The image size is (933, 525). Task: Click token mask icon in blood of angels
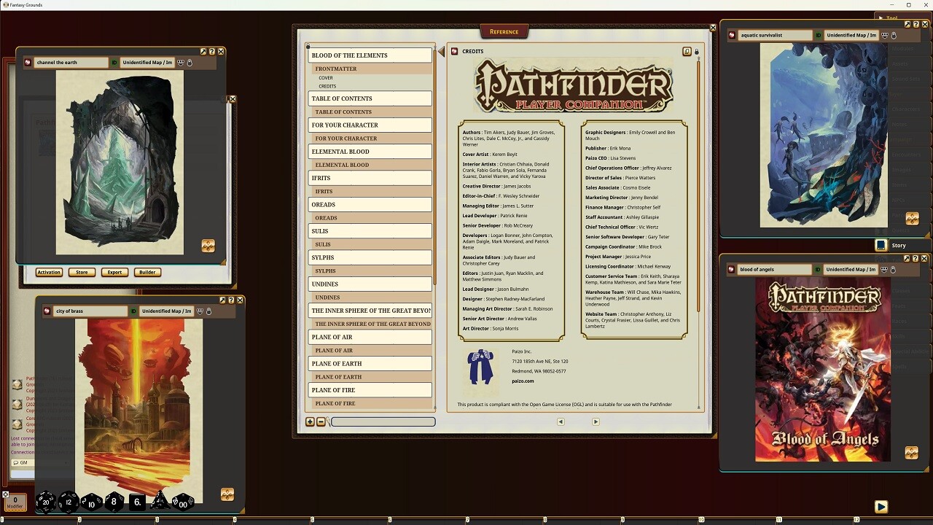click(x=885, y=270)
